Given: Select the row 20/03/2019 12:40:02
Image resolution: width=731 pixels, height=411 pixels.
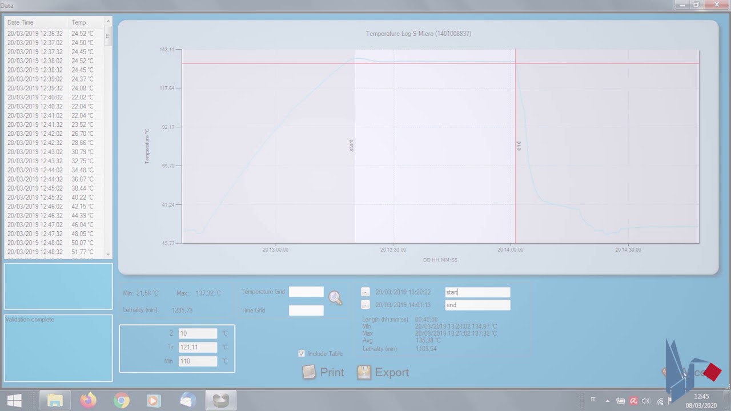Looking at the screenshot, I should [x=54, y=98].
